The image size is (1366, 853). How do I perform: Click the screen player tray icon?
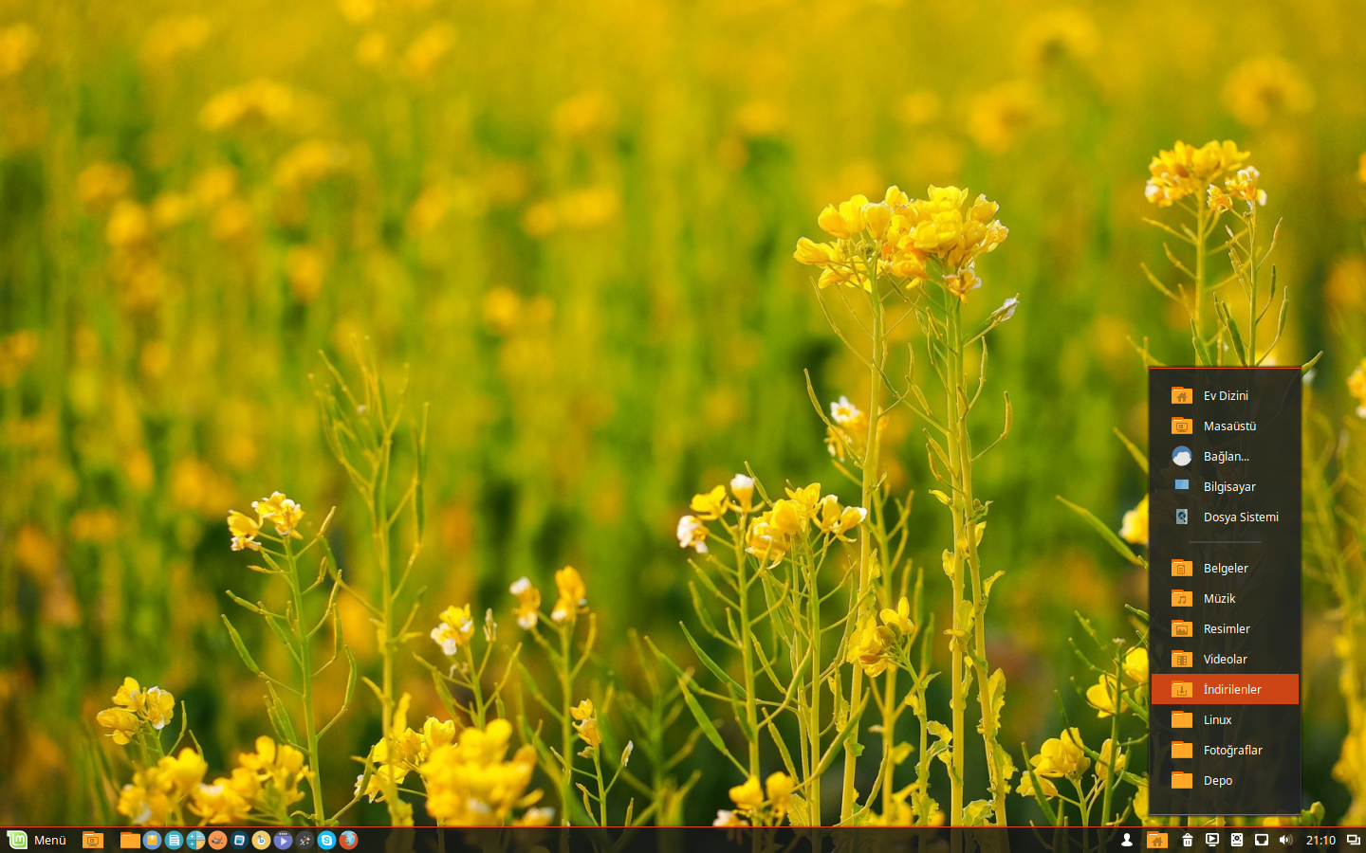pos(1212,840)
